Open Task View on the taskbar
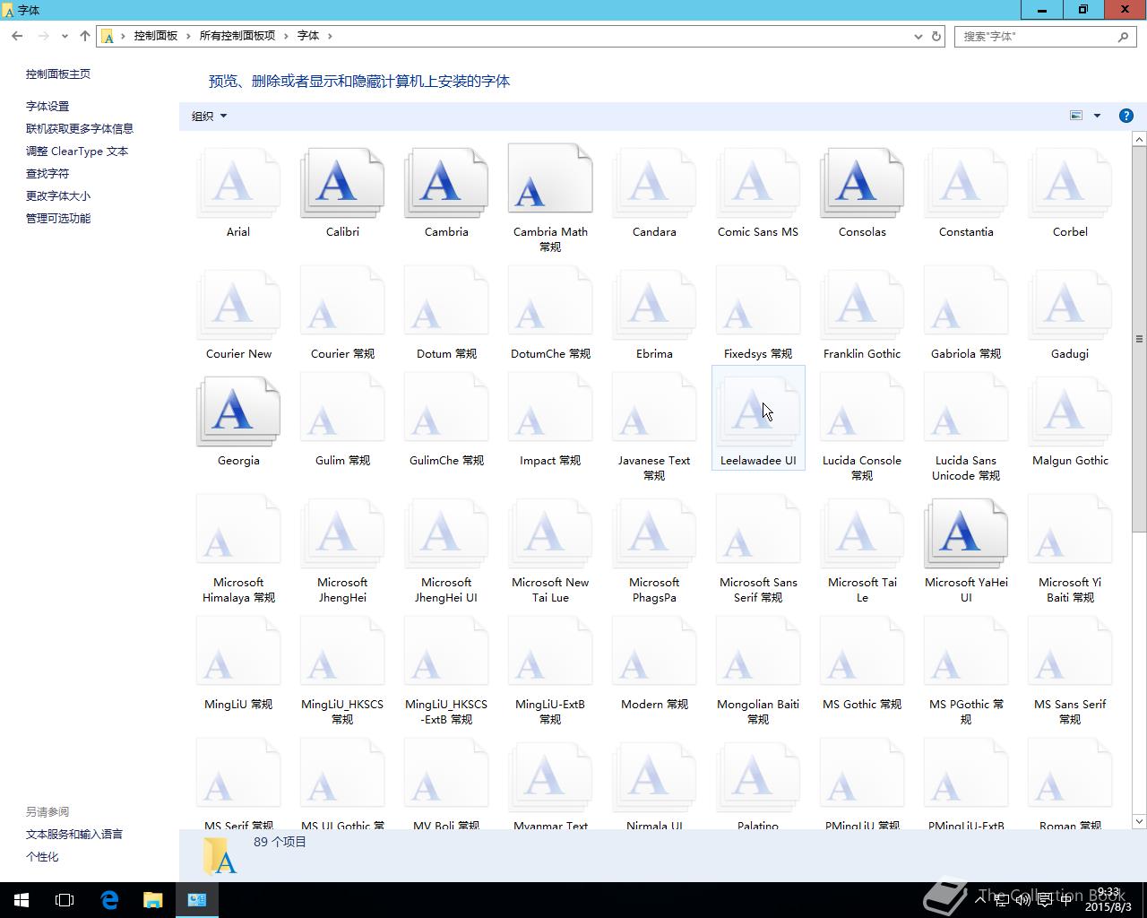Screen dimensions: 1147x918 [65, 900]
